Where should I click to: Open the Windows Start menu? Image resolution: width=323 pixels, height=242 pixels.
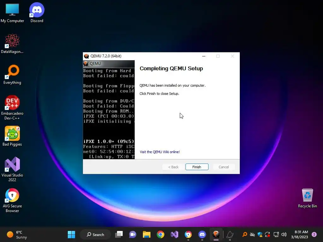tap(72, 234)
